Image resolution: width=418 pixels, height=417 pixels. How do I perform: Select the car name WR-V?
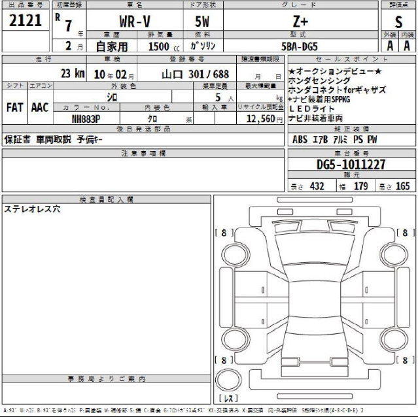tap(133, 21)
